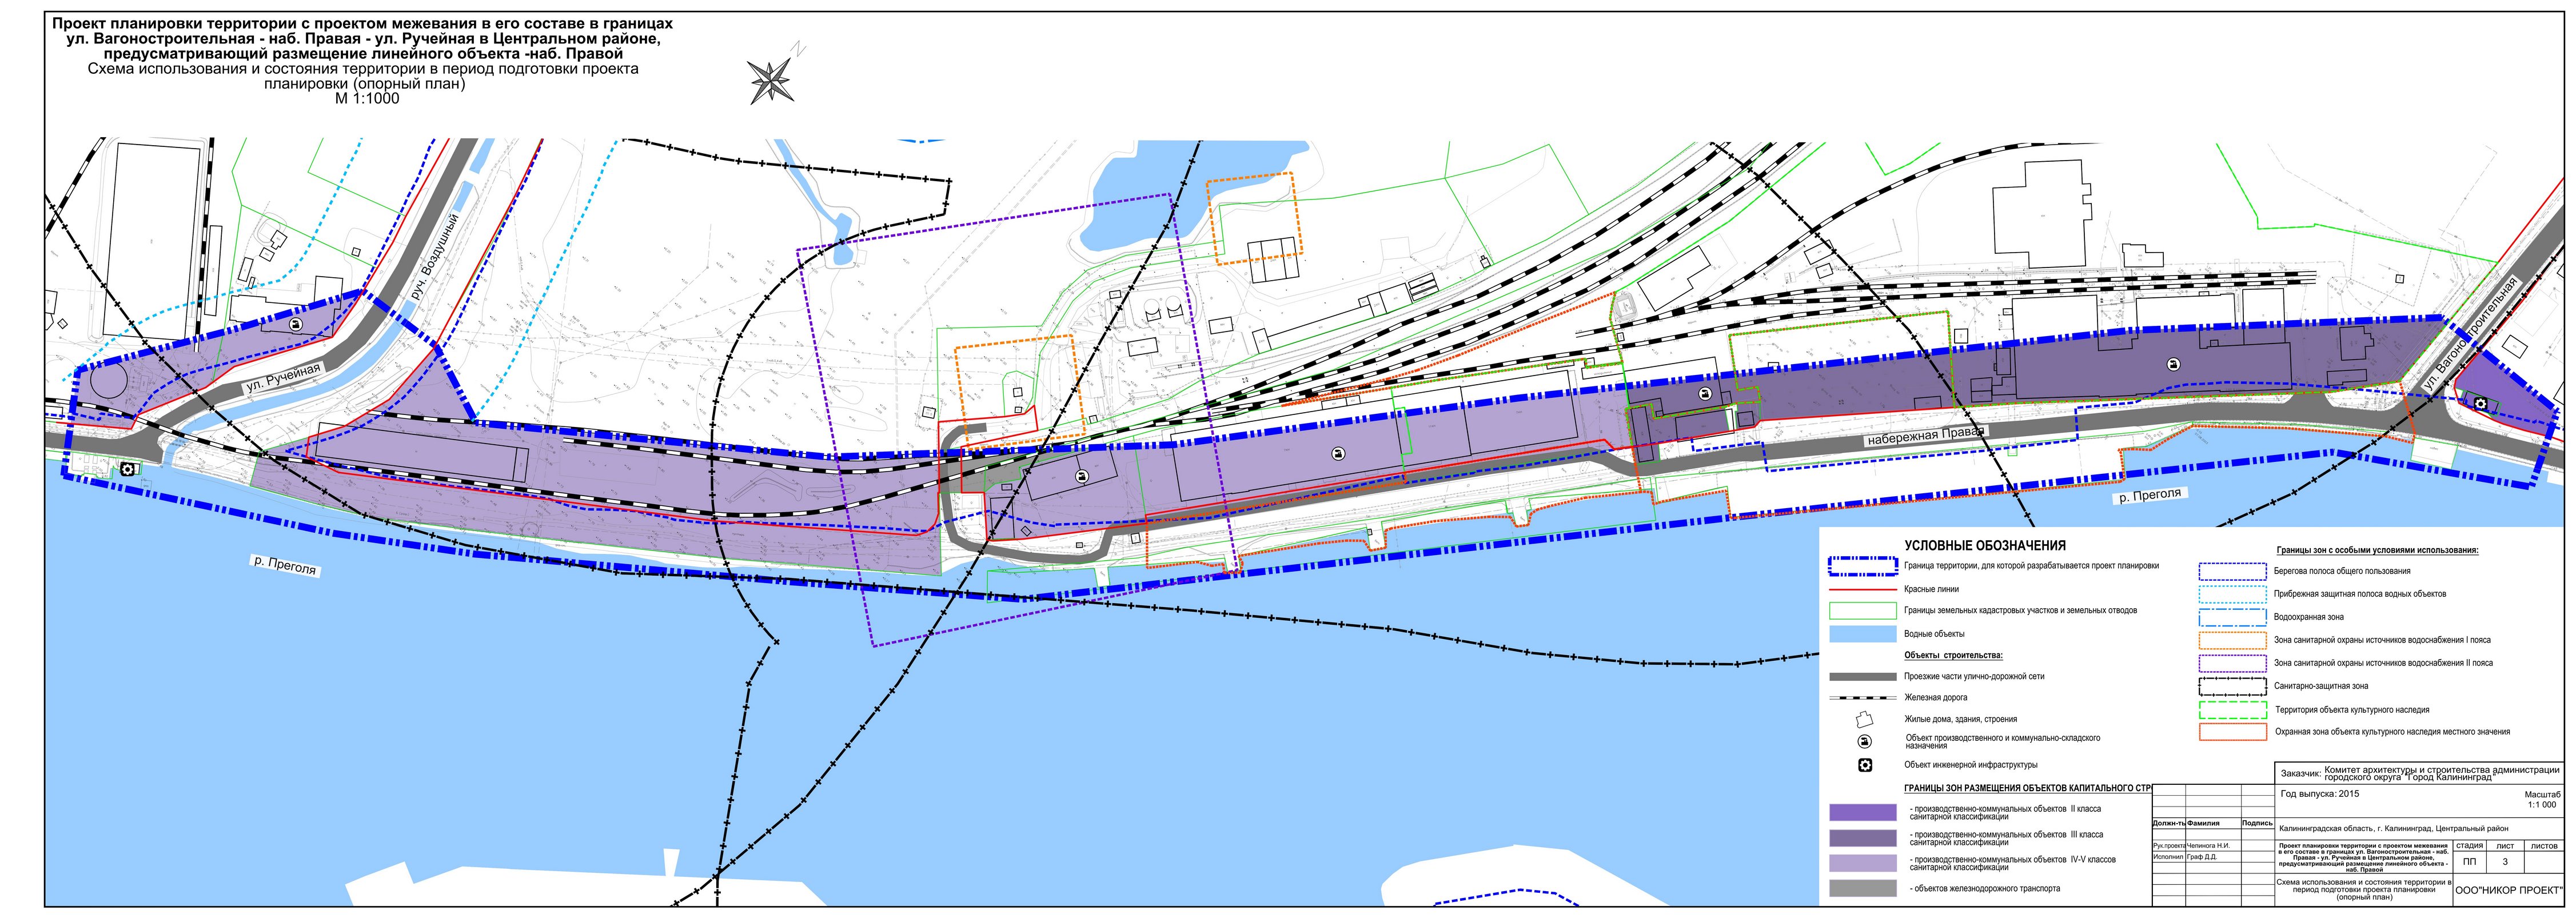Click the green cultural heritage territory legend box
Screen dimensions: 2576x918
click(x=2232, y=710)
